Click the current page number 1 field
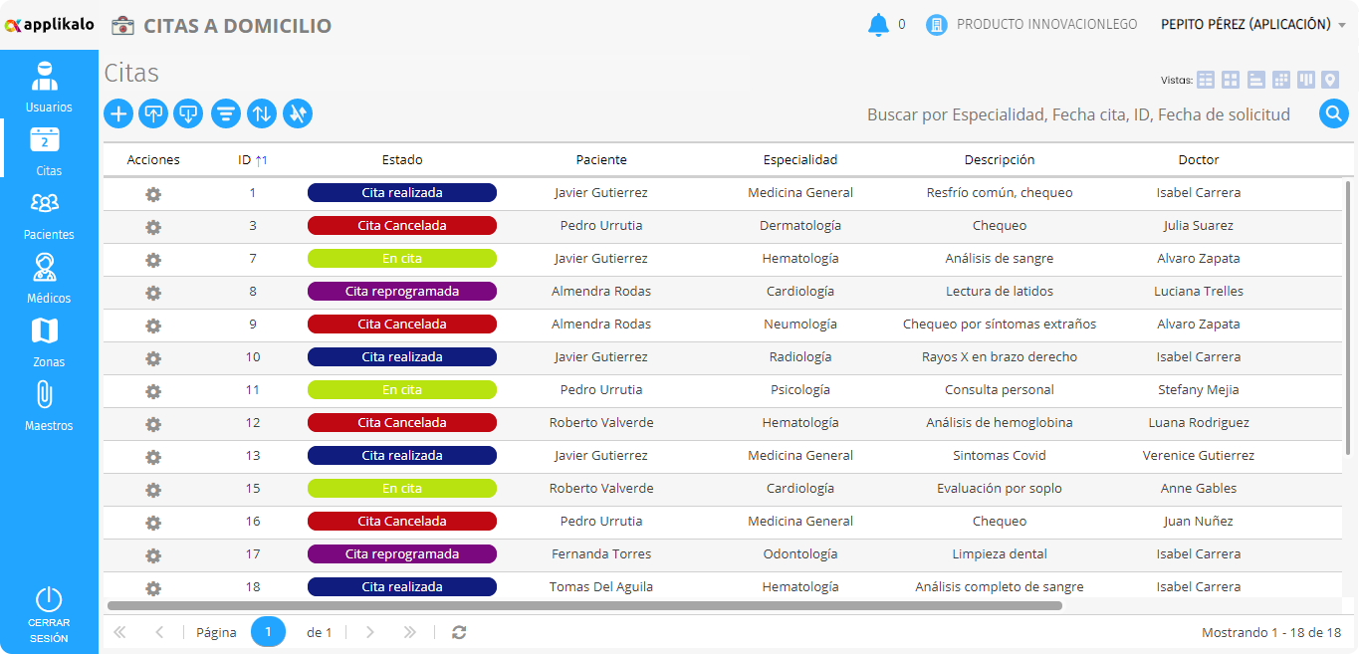1359x654 pixels. point(268,632)
